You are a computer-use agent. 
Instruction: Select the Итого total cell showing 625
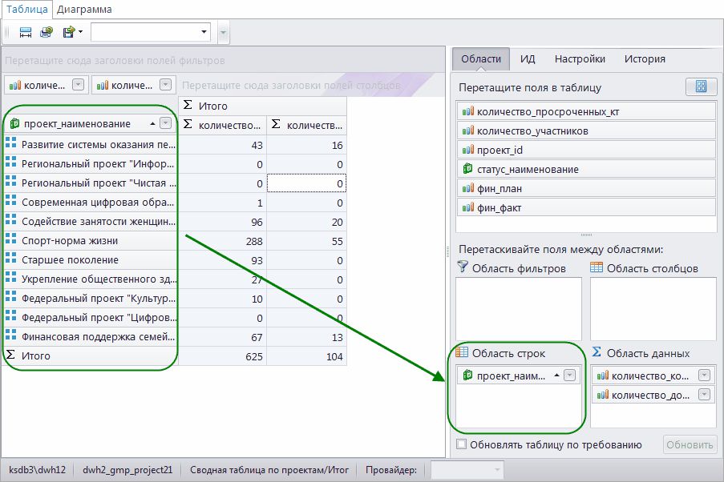point(223,355)
